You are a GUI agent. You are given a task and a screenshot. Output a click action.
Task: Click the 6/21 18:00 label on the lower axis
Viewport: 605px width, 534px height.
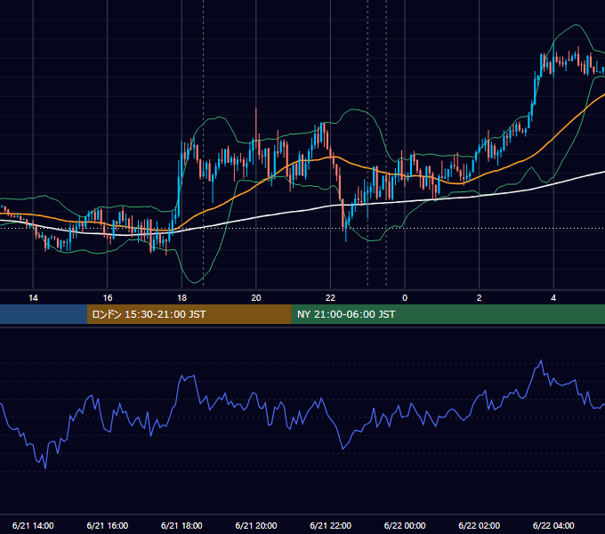(181, 525)
